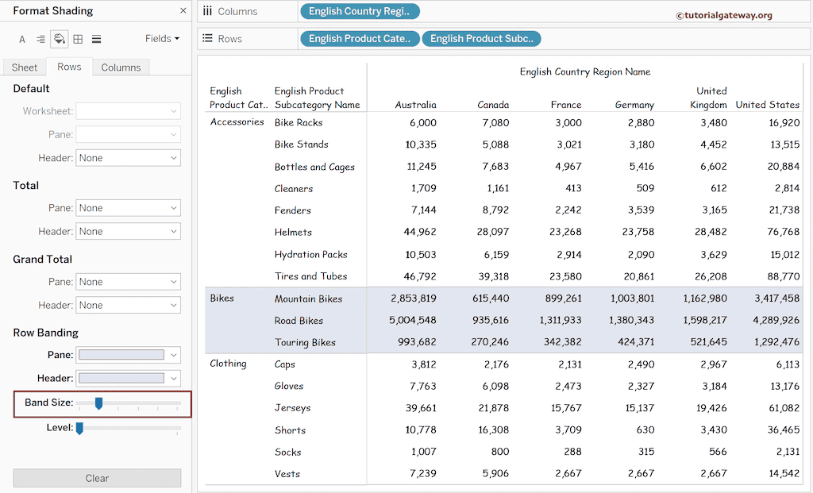Switch to the Sheet tab in Format Shading

click(24, 67)
